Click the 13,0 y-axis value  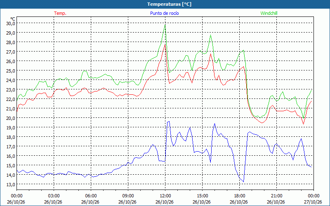10,184
